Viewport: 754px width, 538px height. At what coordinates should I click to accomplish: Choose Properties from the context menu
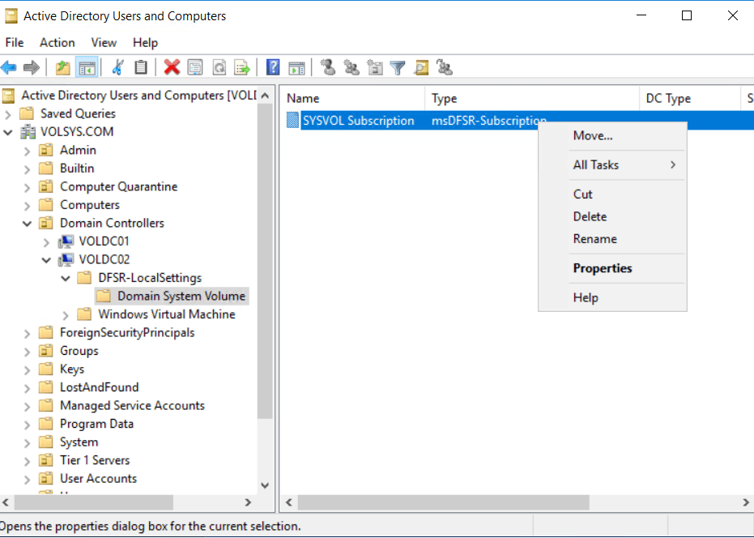coord(602,268)
